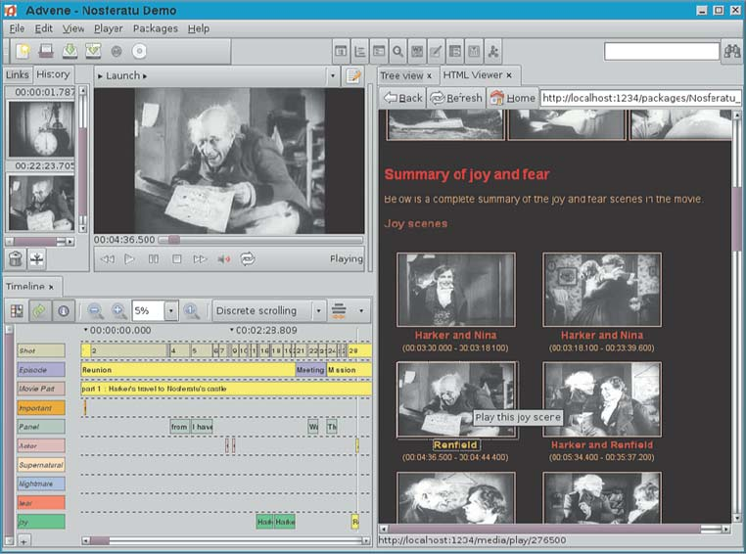Fast forward the video player
The image size is (746, 554).
(x=200, y=259)
